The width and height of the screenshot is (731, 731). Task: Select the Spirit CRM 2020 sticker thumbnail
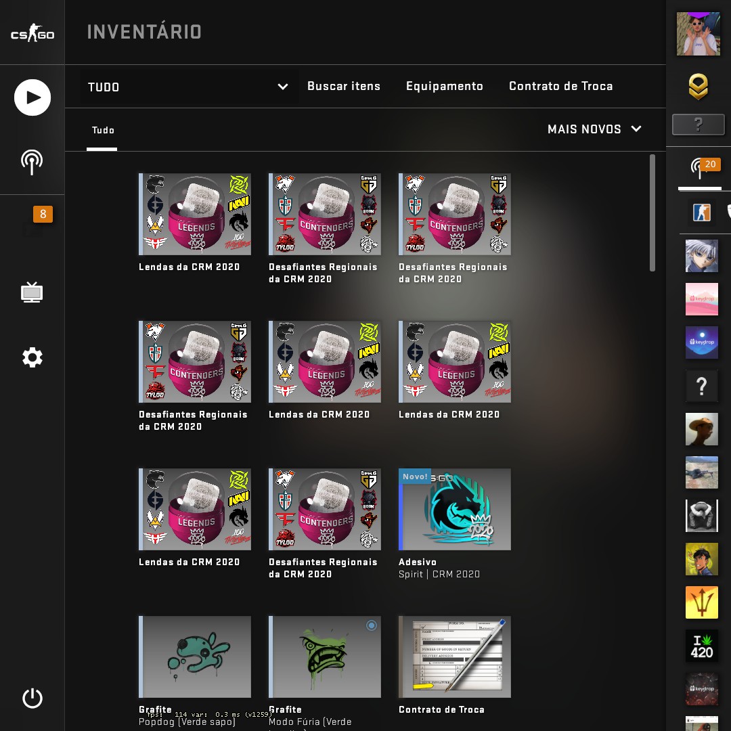455,509
